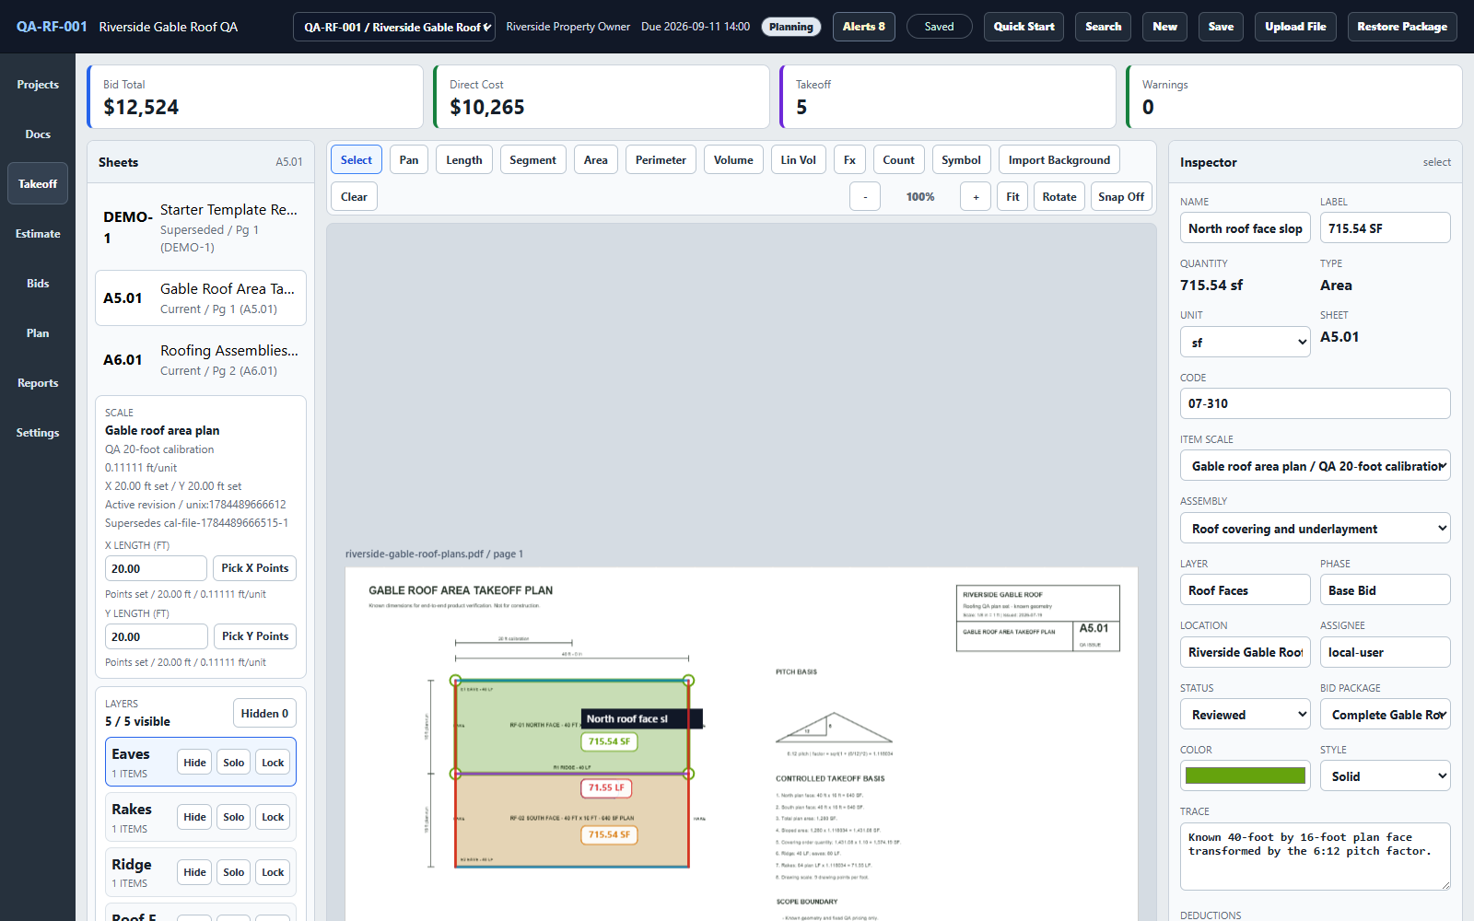Select sheet A6.01 Roofing Assemblies
The height and width of the screenshot is (921, 1474).
pyautogui.click(x=201, y=360)
